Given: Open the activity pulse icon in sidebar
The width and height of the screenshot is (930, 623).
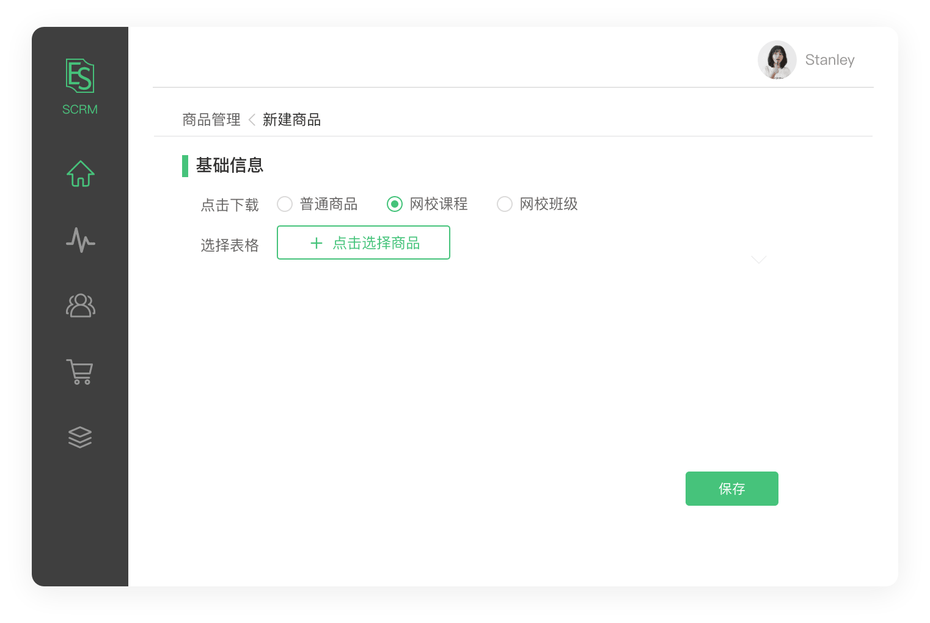Looking at the screenshot, I should [x=81, y=240].
